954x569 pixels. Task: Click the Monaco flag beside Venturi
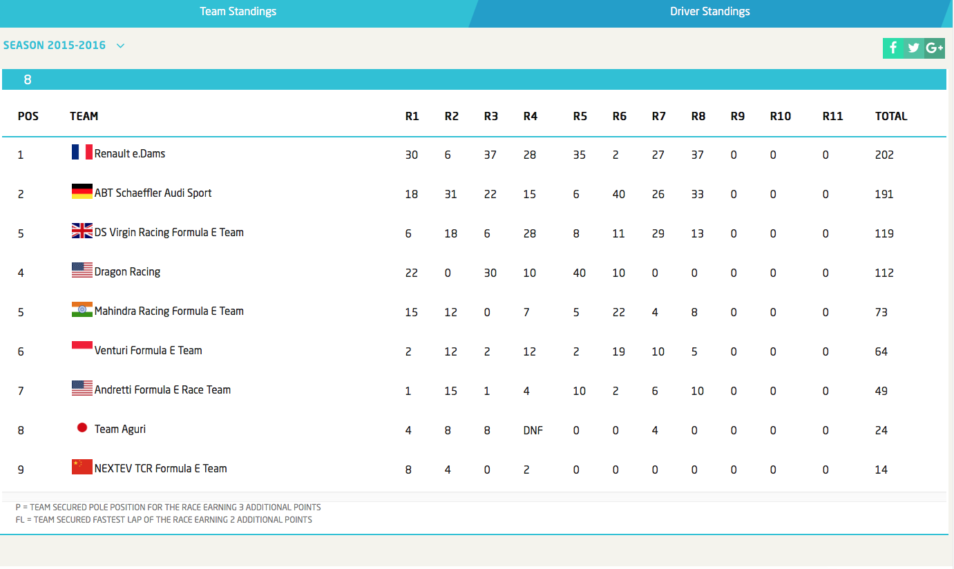pos(82,349)
